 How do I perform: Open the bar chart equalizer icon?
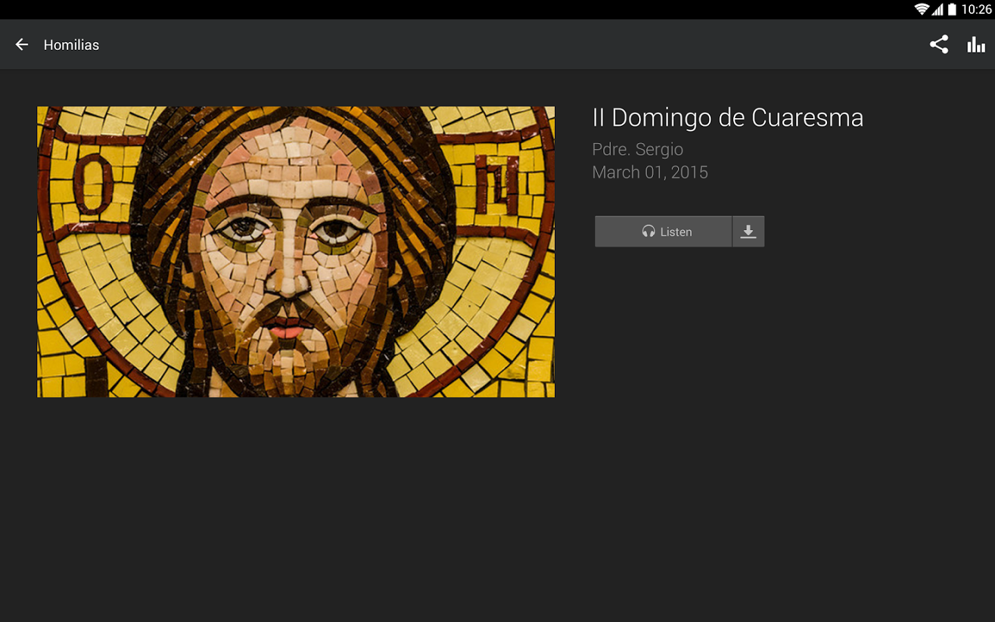(976, 45)
